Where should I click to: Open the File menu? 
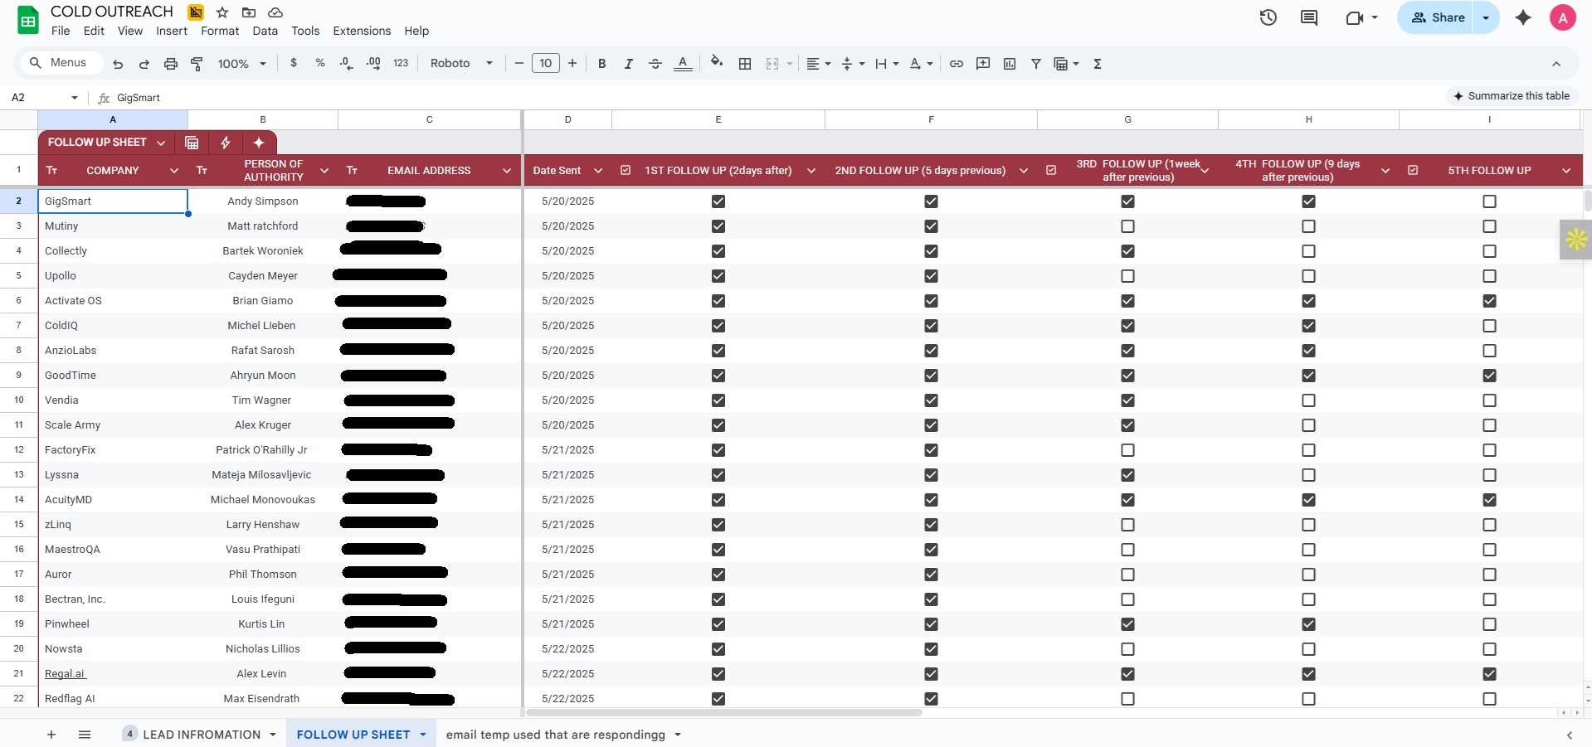[x=61, y=31]
